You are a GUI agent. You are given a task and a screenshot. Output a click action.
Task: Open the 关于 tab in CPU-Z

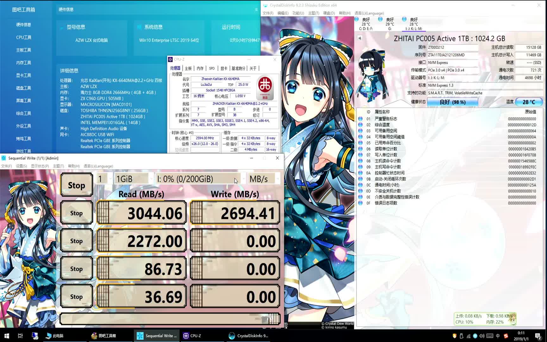point(253,68)
